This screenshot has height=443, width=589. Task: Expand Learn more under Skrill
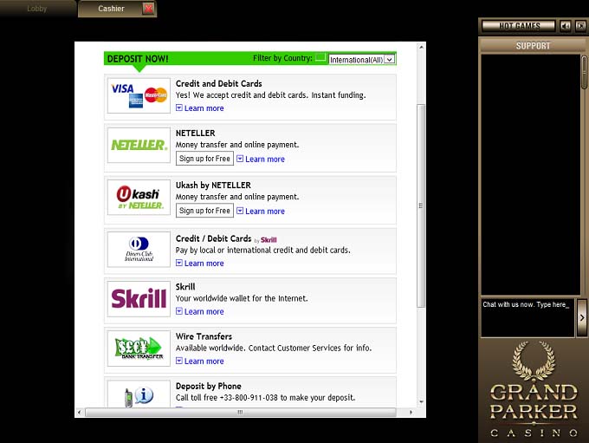click(x=204, y=312)
